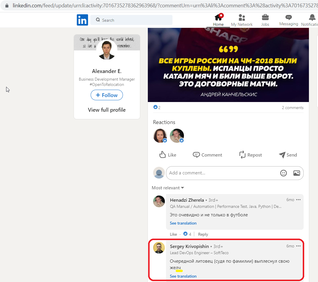Open emoji picker in comment box
Viewport: 318px width, 282px height.
283,173
